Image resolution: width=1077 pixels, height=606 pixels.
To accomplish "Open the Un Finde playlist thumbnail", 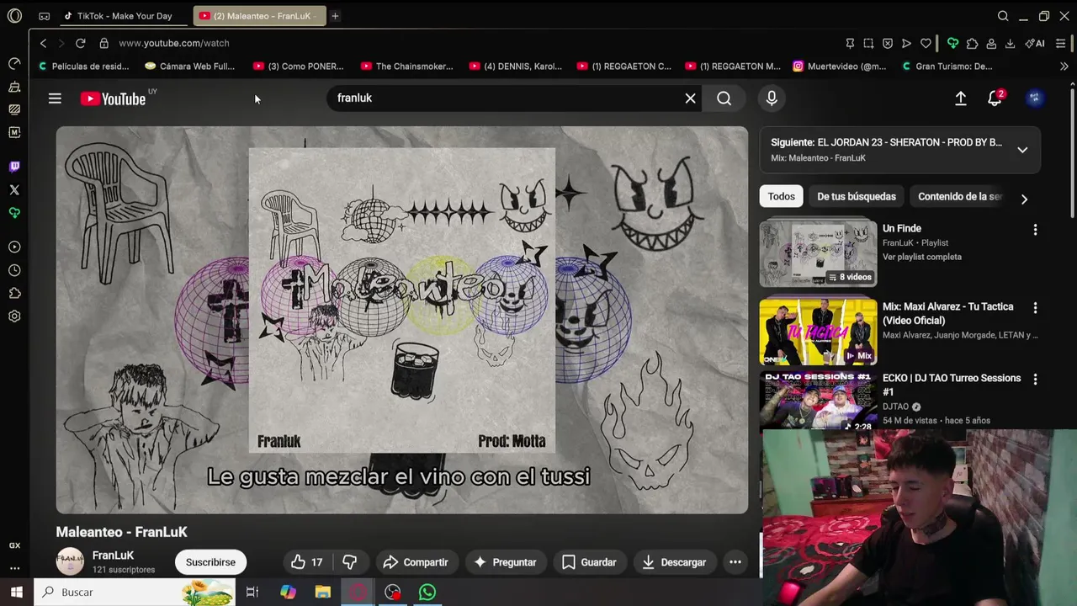I will [x=818, y=253].
